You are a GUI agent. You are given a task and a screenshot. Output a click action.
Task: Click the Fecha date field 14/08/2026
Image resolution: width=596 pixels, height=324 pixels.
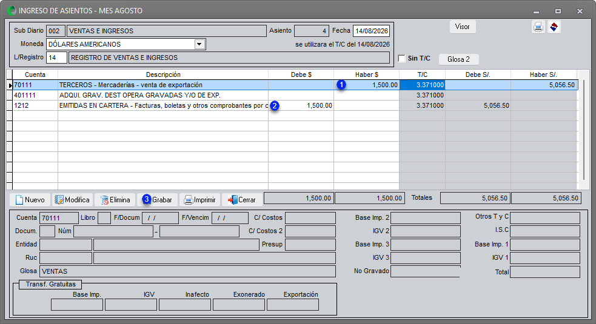[371, 31]
